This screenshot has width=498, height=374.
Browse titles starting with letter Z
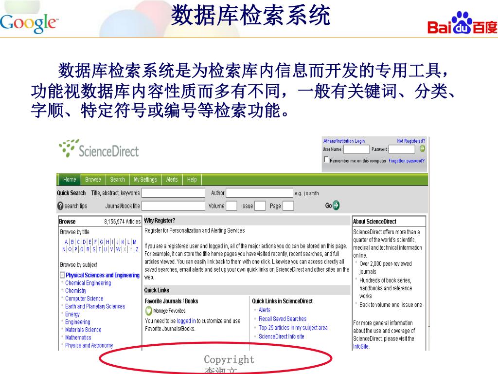click(x=137, y=249)
